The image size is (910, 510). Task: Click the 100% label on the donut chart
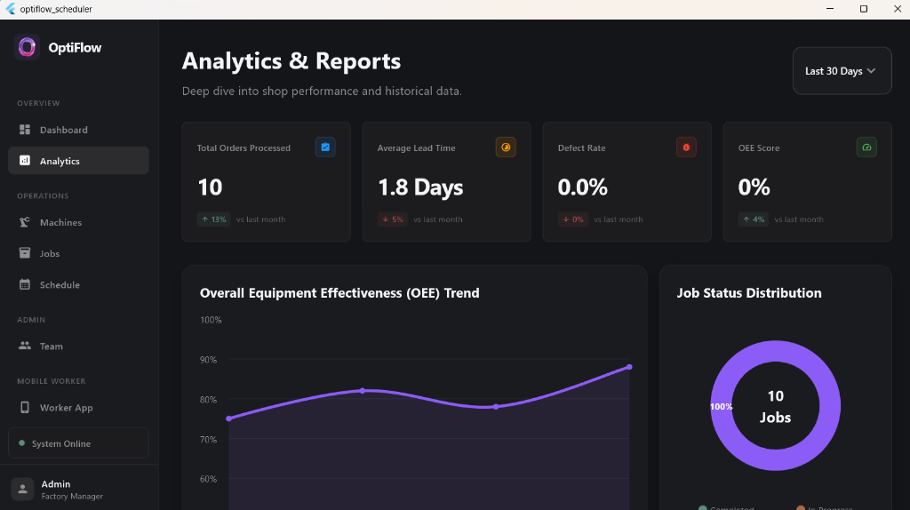point(722,407)
